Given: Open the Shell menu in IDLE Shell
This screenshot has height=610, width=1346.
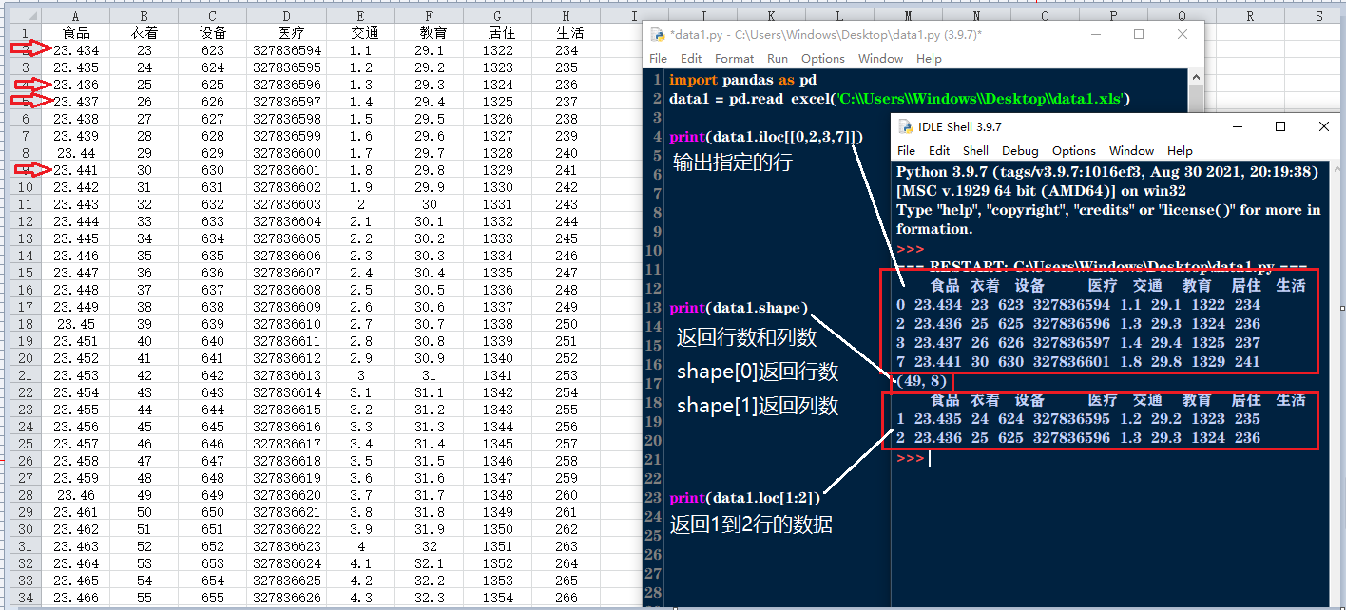Looking at the screenshot, I should 975,150.
